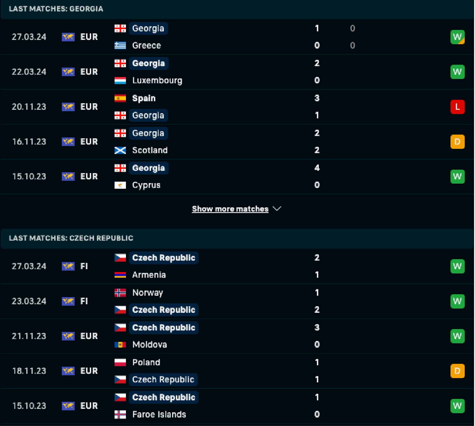The image size is (475, 426).
Task: Open the Armenia team link
Action: click(149, 275)
